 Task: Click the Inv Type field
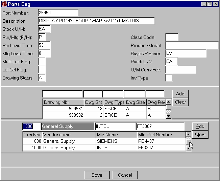click(169, 78)
